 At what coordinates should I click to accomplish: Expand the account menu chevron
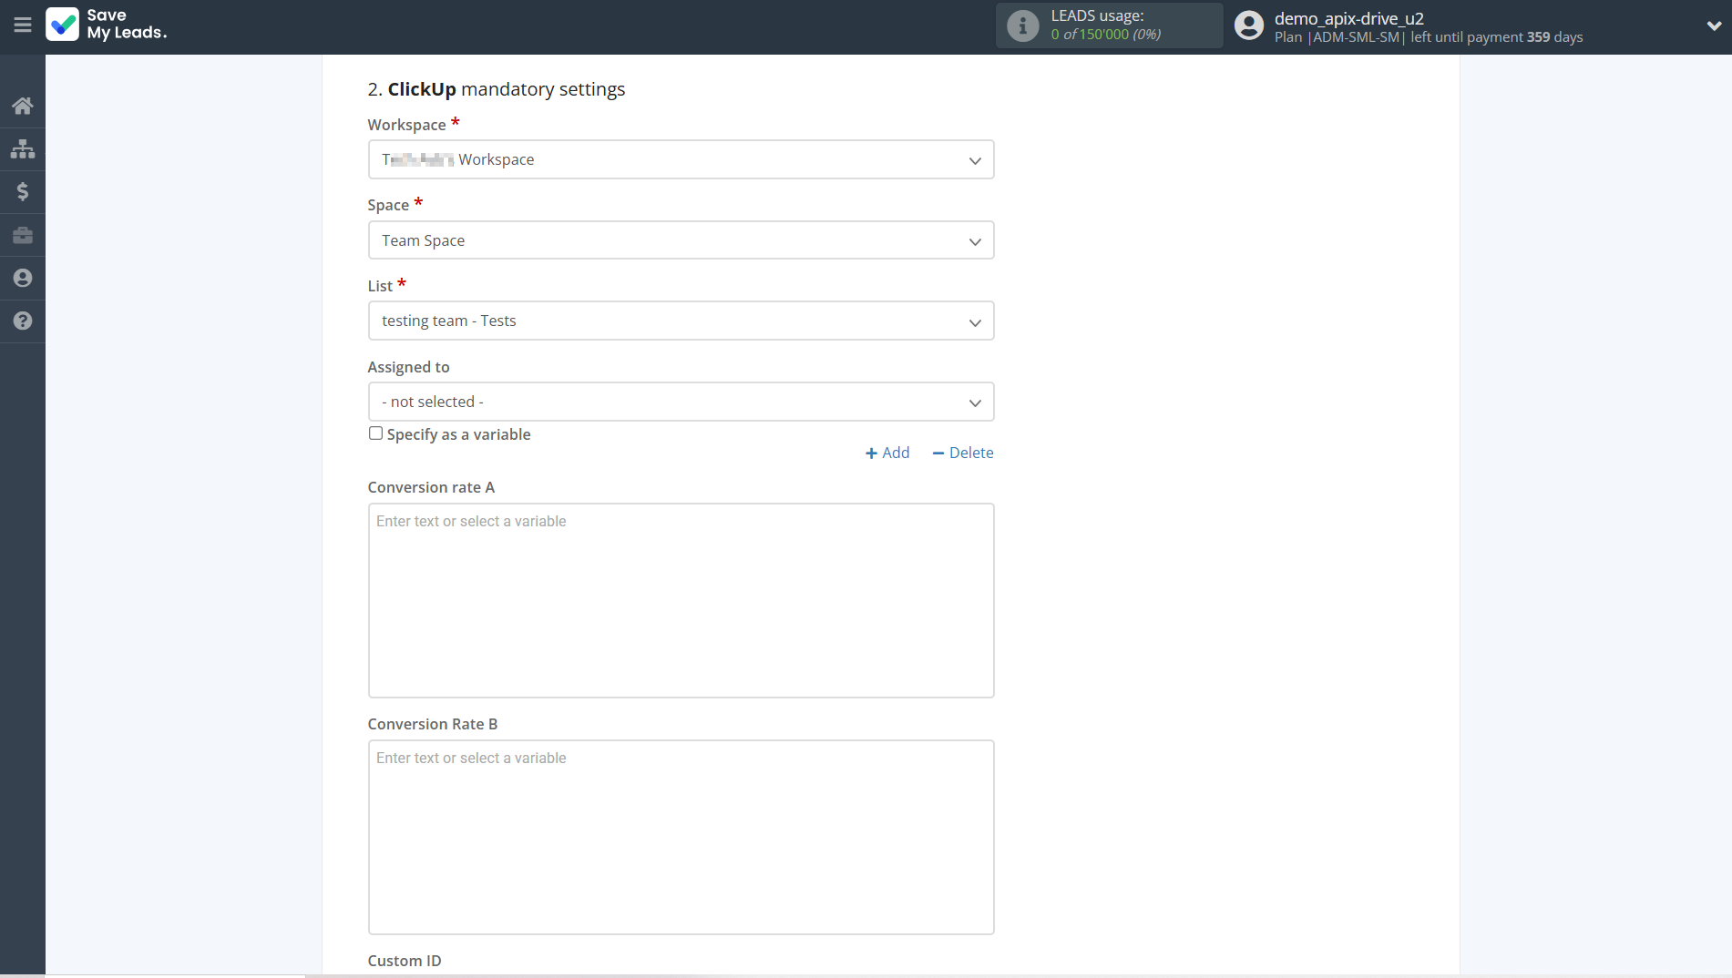coord(1713,25)
